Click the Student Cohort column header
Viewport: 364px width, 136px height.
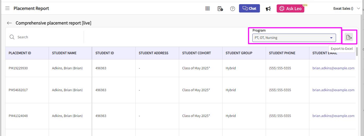(x=196, y=53)
